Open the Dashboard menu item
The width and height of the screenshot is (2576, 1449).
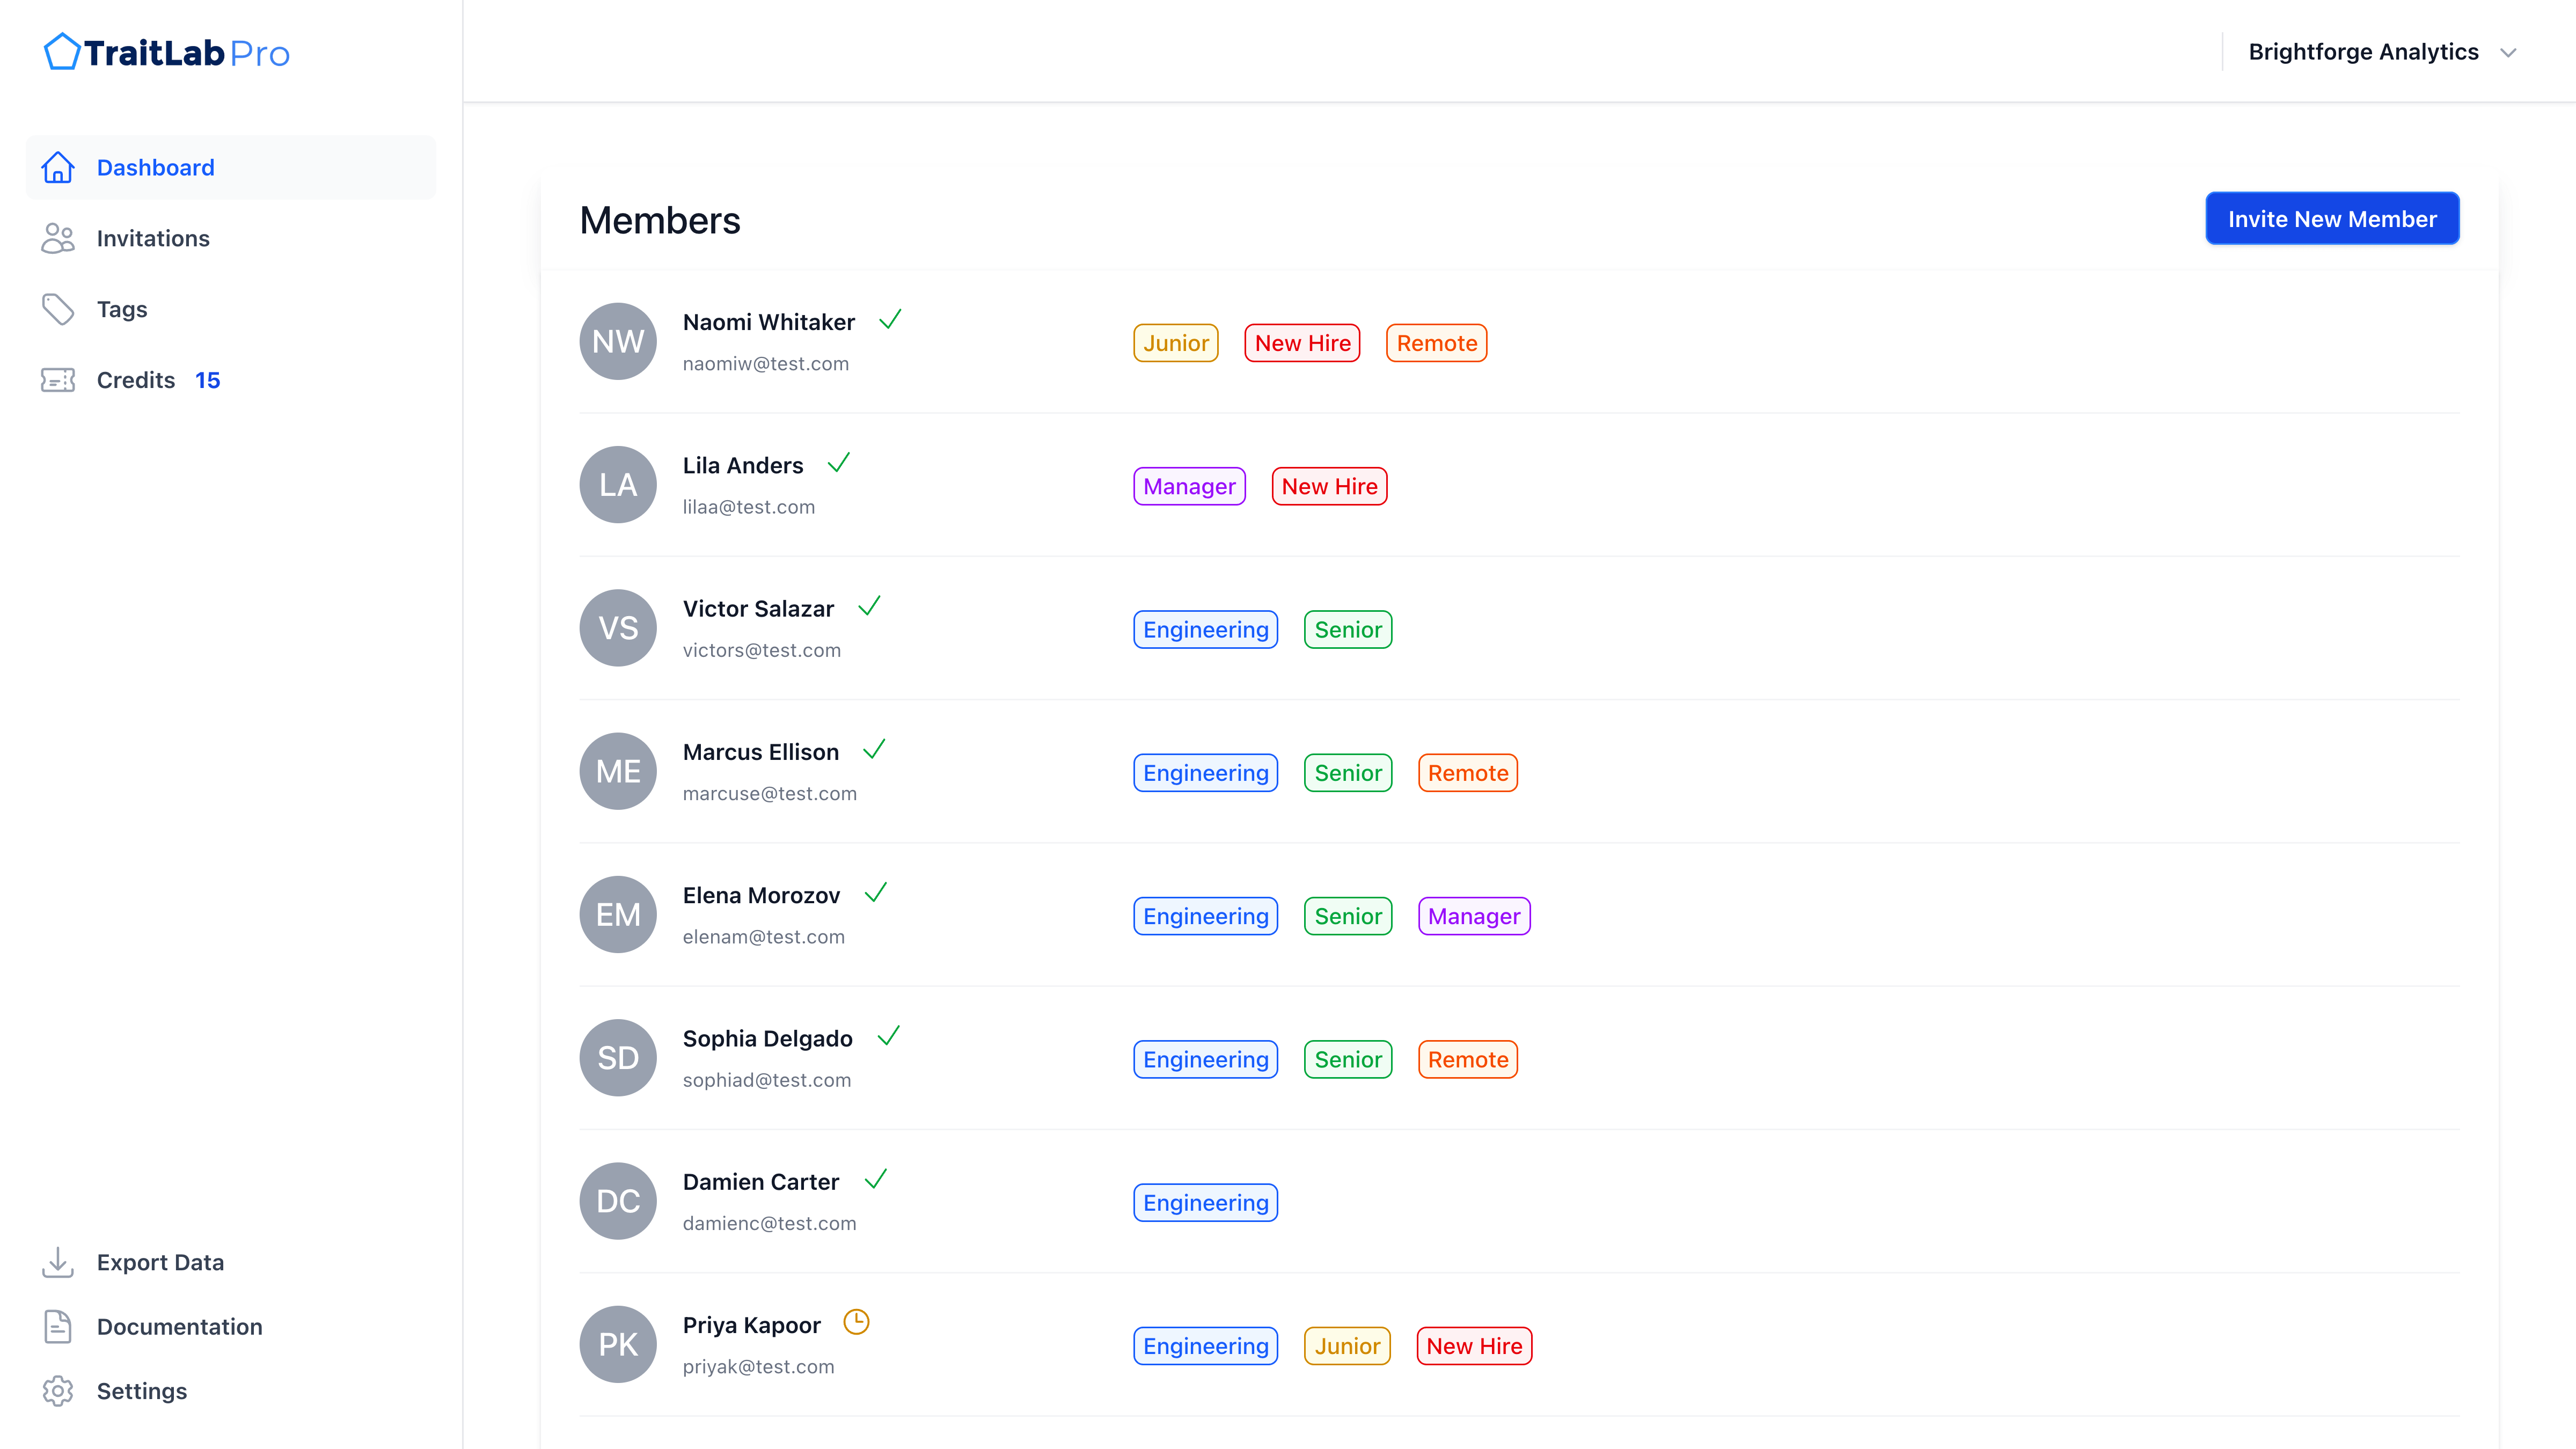point(231,167)
